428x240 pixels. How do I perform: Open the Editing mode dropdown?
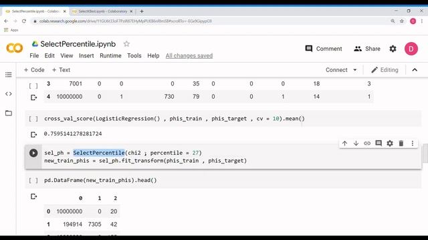coord(385,70)
